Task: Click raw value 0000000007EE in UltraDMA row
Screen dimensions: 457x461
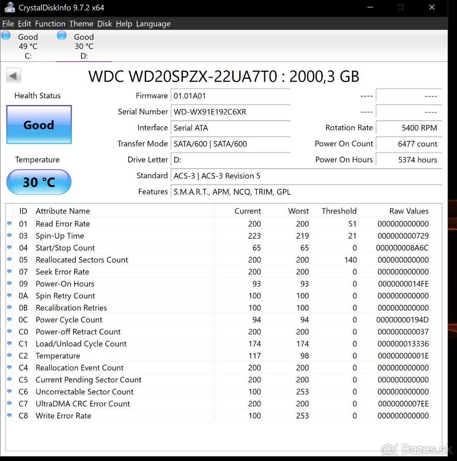Action: (x=403, y=404)
